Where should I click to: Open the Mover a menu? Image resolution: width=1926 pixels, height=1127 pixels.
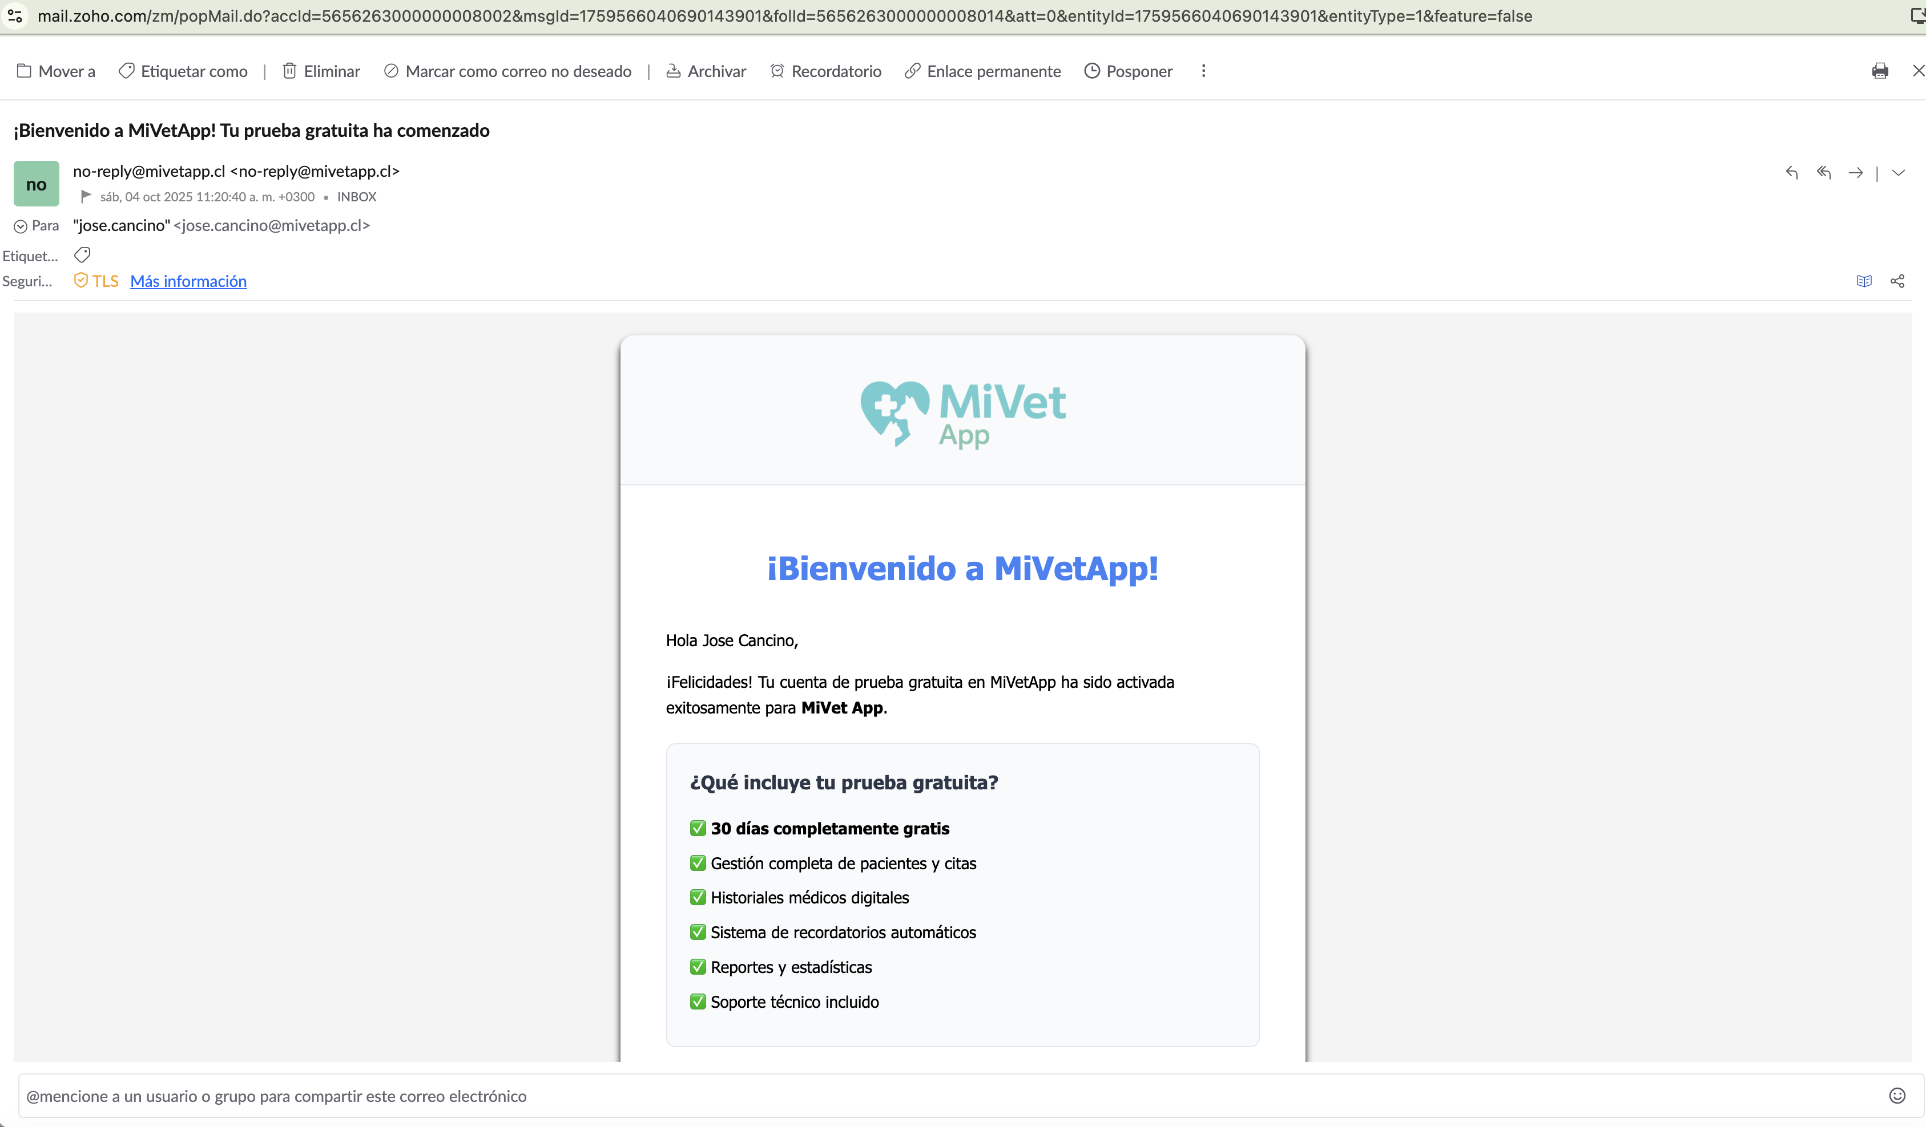55,70
